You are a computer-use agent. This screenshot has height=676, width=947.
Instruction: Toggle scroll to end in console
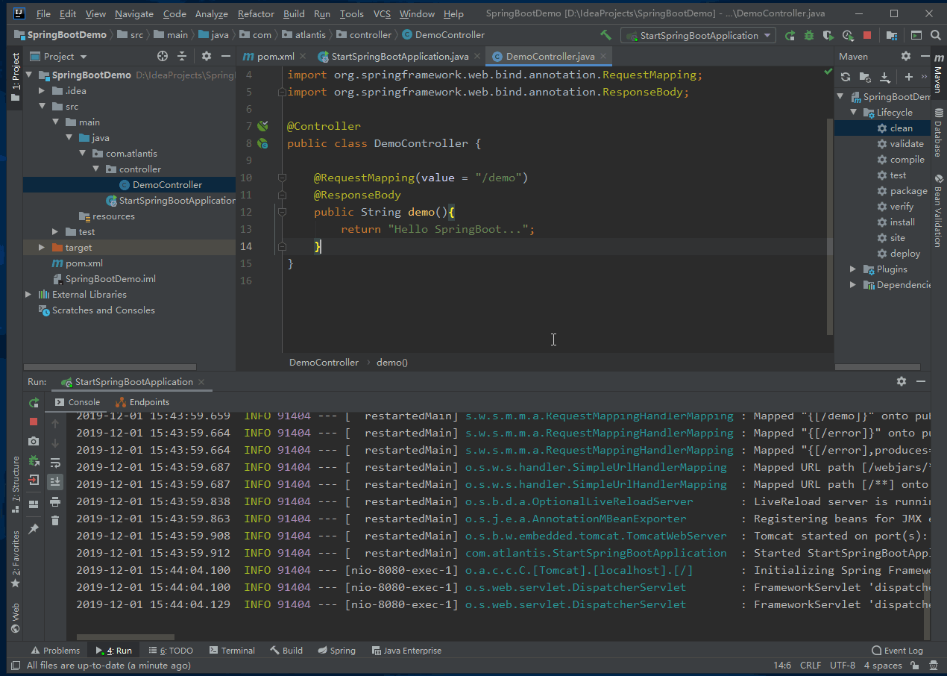click(x=55, y=482)
